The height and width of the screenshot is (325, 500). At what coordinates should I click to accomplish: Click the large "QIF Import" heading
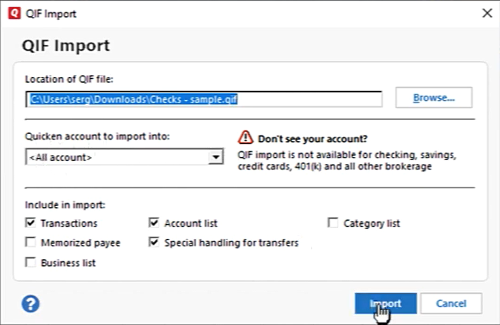[x=66, y=46]
